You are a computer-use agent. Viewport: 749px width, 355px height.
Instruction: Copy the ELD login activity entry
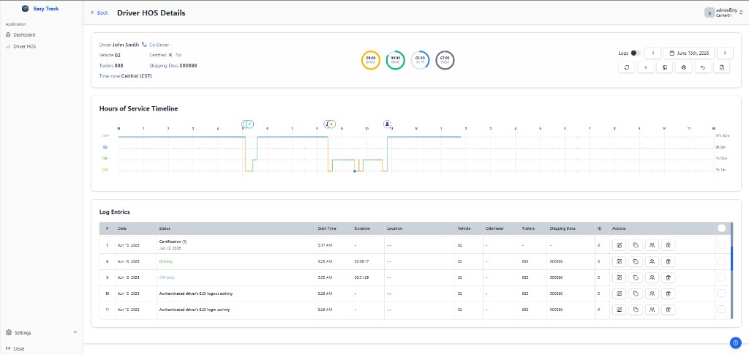click(x=636, y=310)
